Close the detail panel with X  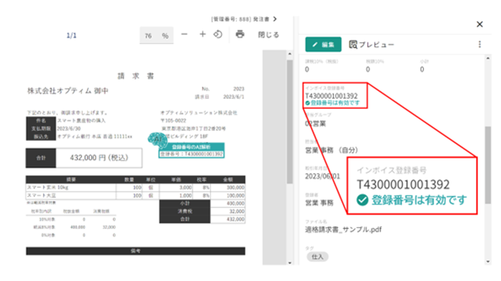click(480, 24)
